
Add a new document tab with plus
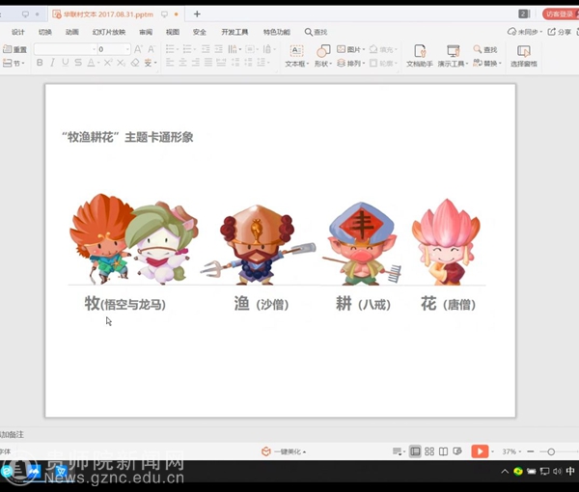click(197, 14)
